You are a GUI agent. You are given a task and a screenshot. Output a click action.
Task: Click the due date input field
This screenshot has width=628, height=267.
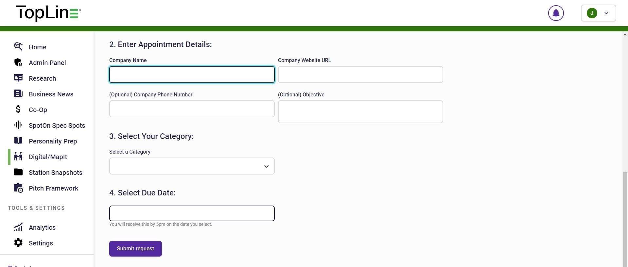[x=192, y=213]
